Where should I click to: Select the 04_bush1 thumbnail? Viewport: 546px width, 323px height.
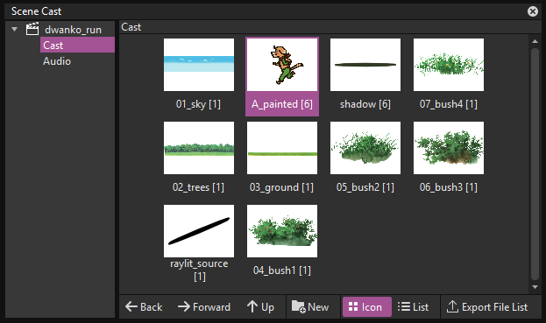click(282, 231)
